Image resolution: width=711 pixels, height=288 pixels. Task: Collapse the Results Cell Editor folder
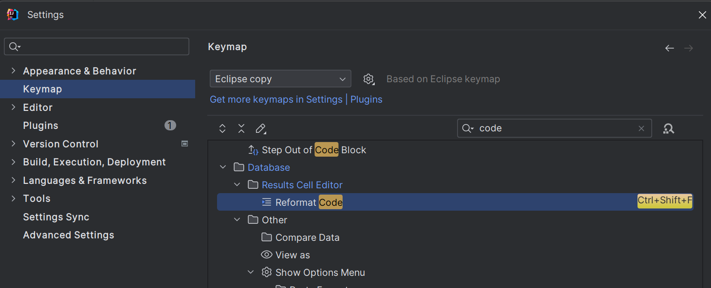click(x=237, y=185)
